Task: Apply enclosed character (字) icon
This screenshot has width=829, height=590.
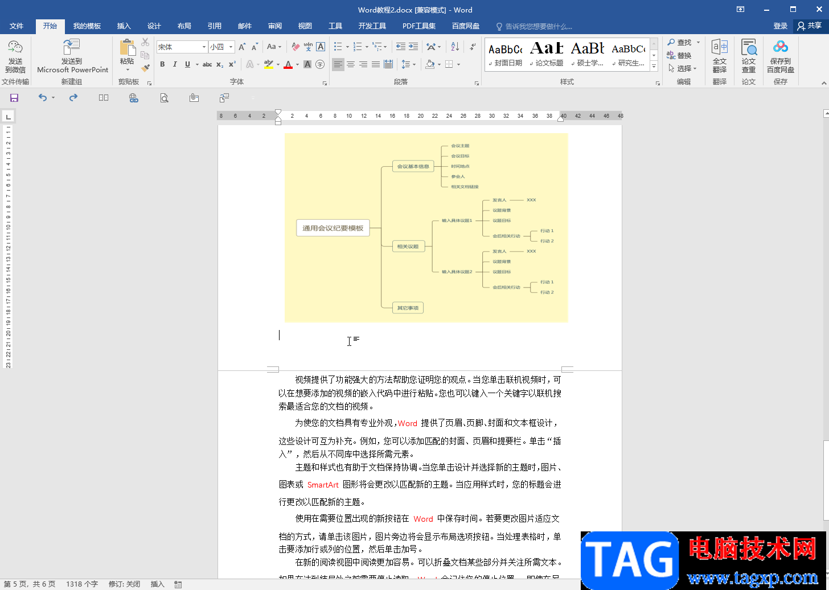Action: point(320,64)
